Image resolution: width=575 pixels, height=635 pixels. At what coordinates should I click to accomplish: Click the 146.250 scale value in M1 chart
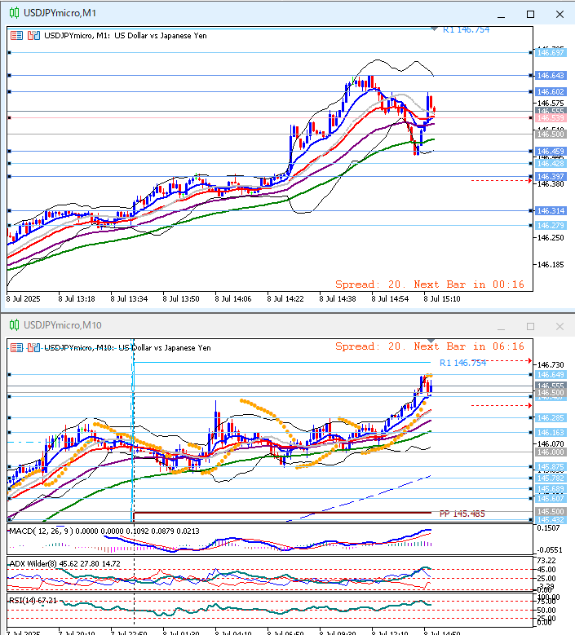coord(551,238)
